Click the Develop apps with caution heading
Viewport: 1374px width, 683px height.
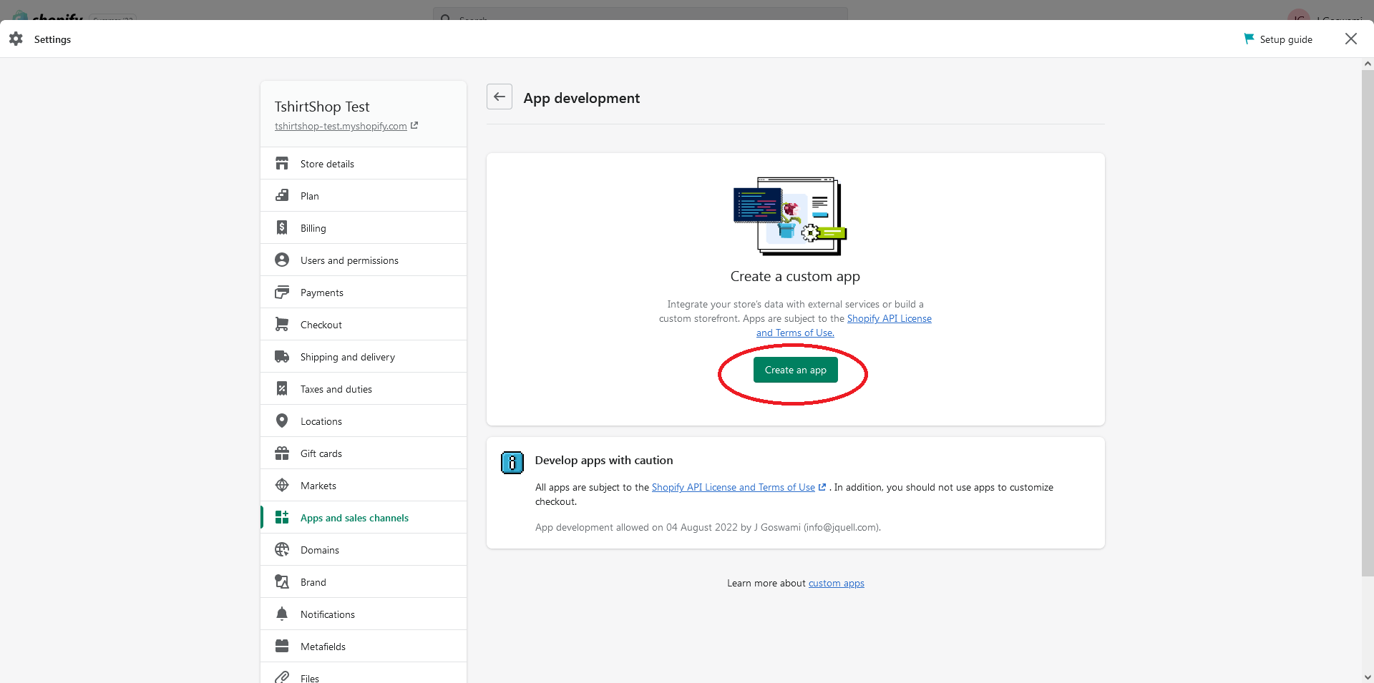tap(604, 460)
